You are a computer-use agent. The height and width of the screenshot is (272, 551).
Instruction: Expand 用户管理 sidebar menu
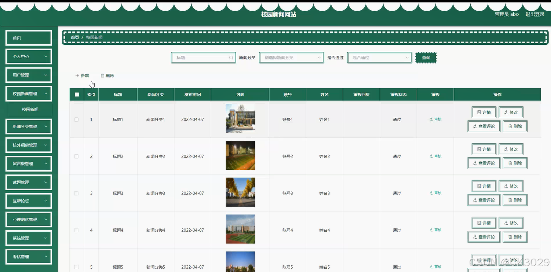pos(29,75)
